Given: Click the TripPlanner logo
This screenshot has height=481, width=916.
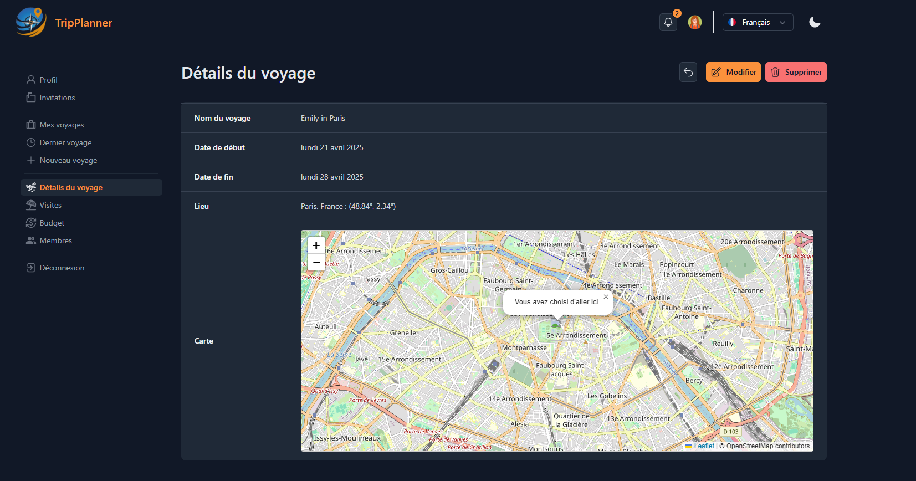Looking at the screenshot, I should click(64, 23).
